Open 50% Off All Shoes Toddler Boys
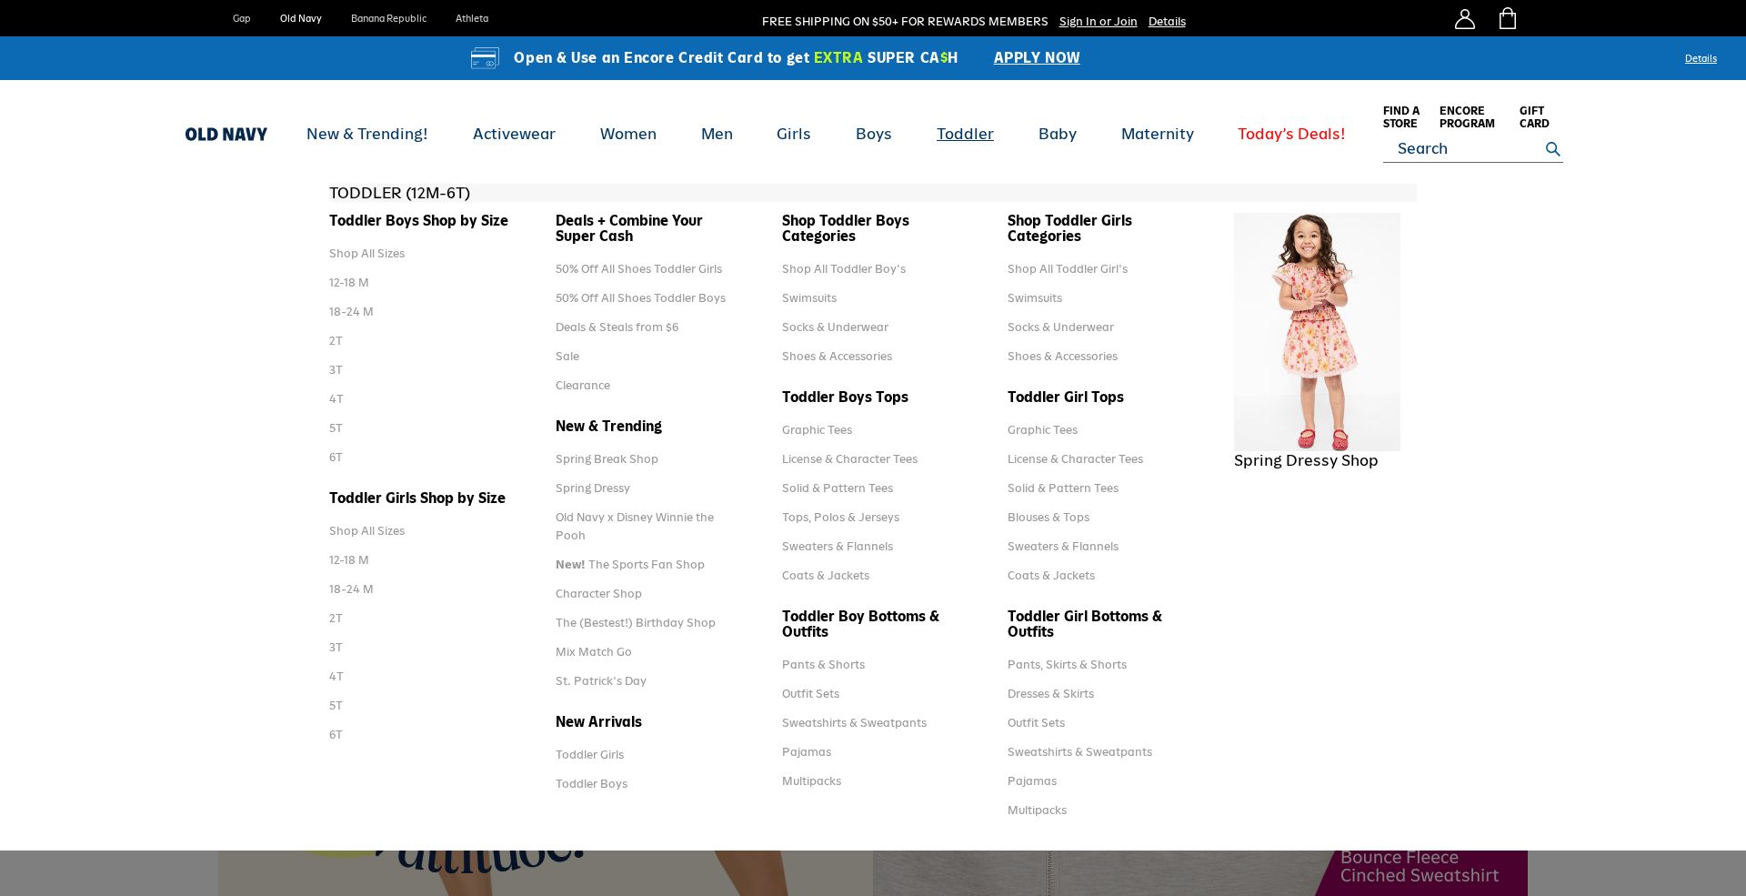Screen dimensions: 1746x896 [x=640, y=297]
